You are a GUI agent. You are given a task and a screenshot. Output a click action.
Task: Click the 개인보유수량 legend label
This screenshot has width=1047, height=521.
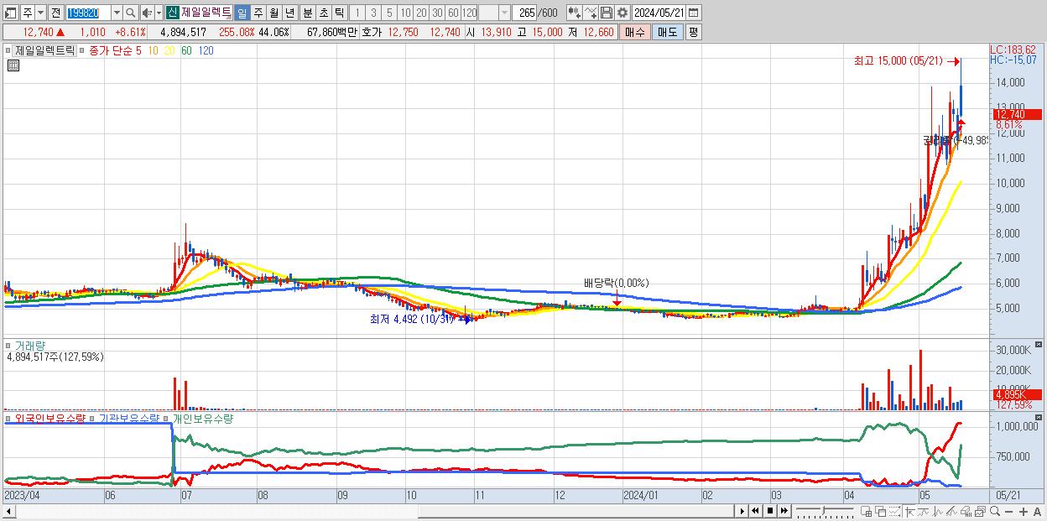(x=203, y=418)
